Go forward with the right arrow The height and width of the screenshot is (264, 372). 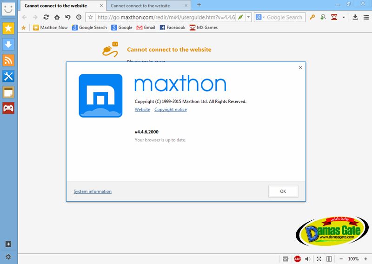coord(35,17)
